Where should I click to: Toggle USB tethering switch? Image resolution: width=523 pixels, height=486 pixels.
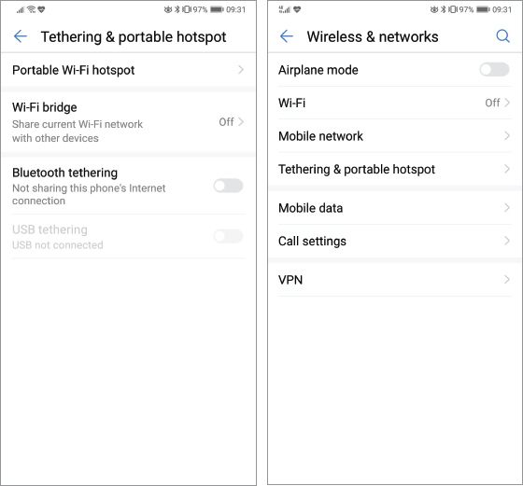click(229, 236)
